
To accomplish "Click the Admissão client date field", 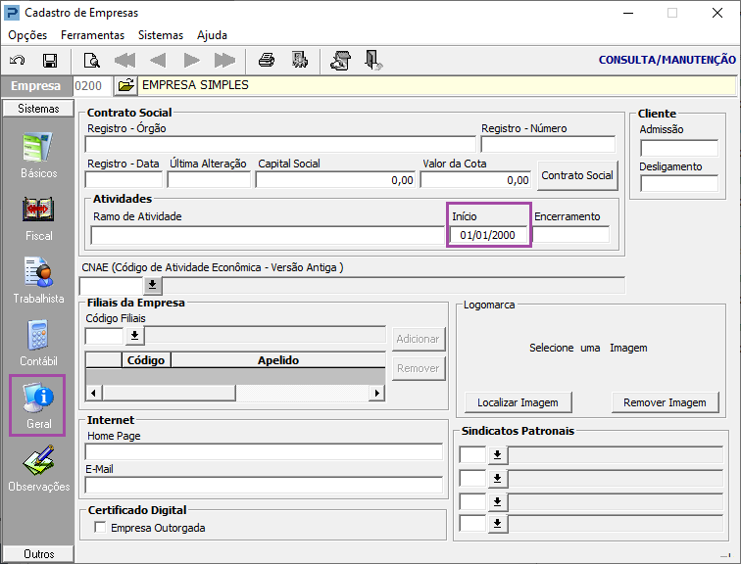I will point(679,148).
